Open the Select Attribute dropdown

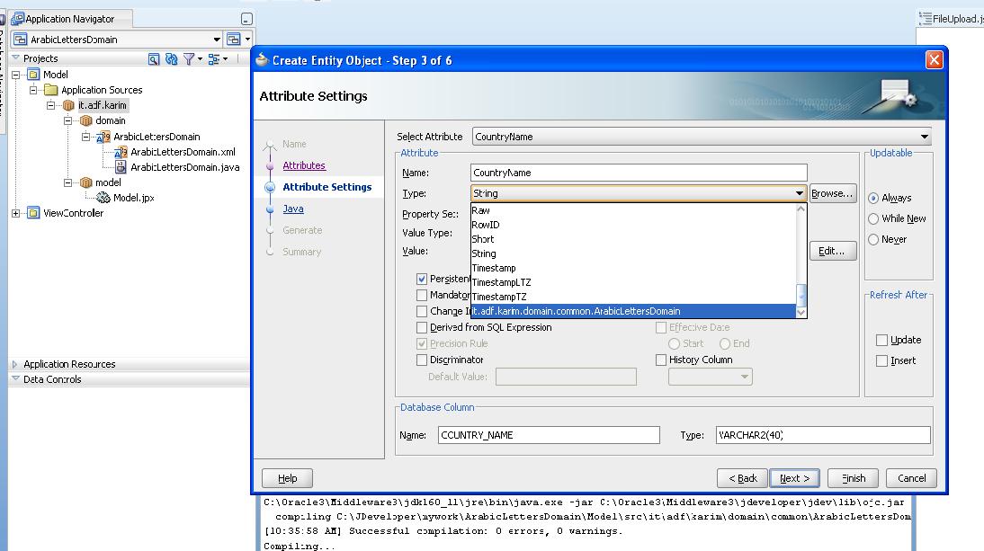pyautogui.click(x=925, y=137)
